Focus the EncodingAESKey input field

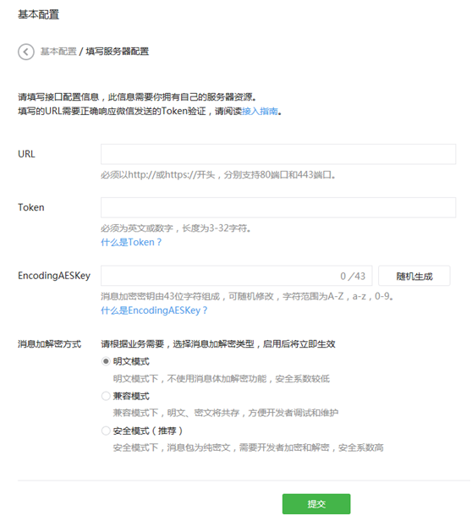coord(236,276)
